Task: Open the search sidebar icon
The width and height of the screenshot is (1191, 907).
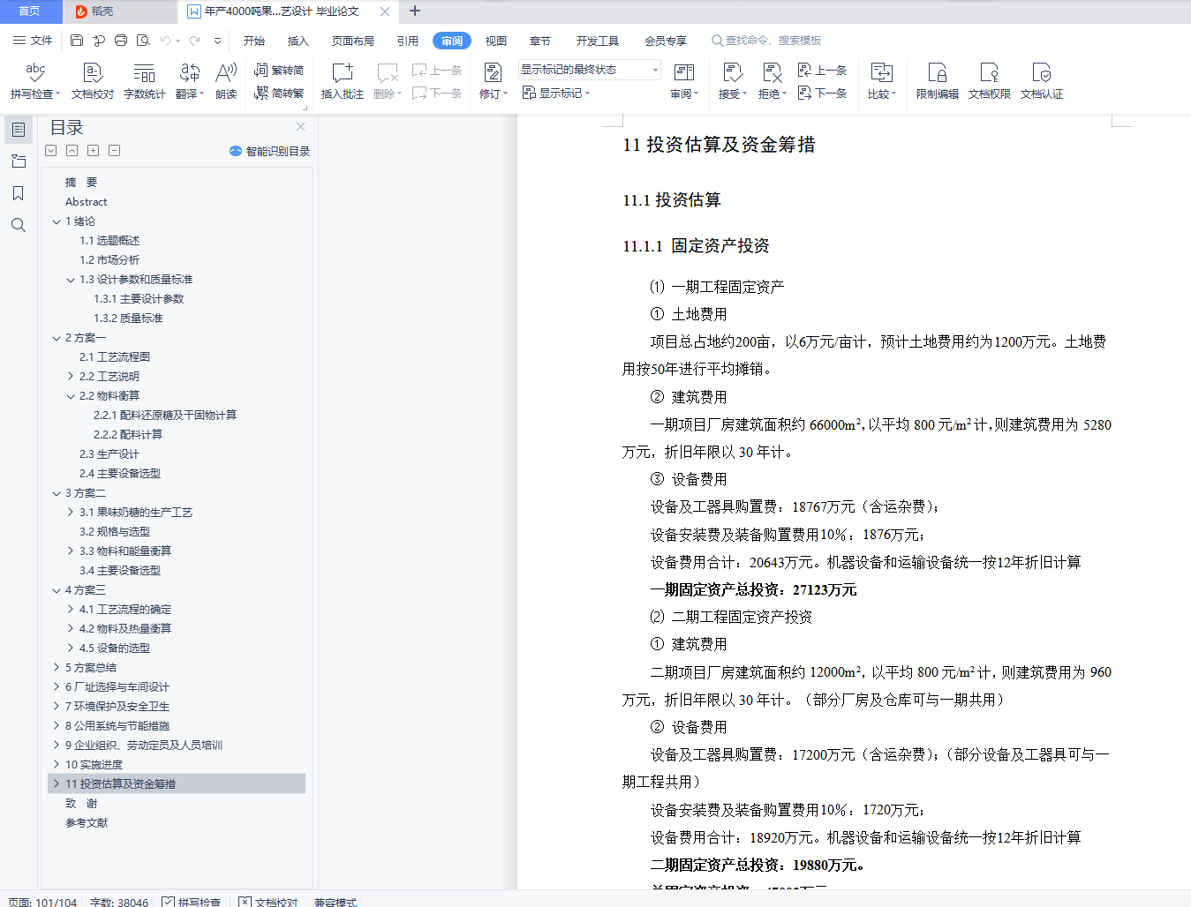Action: click(19, 225)
